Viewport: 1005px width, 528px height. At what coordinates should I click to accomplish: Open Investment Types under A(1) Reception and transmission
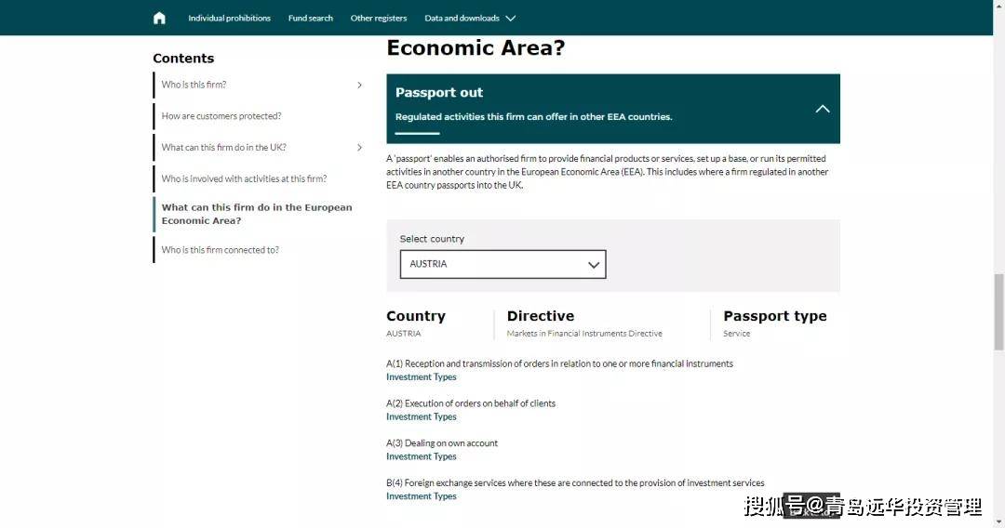pos(422,377)
